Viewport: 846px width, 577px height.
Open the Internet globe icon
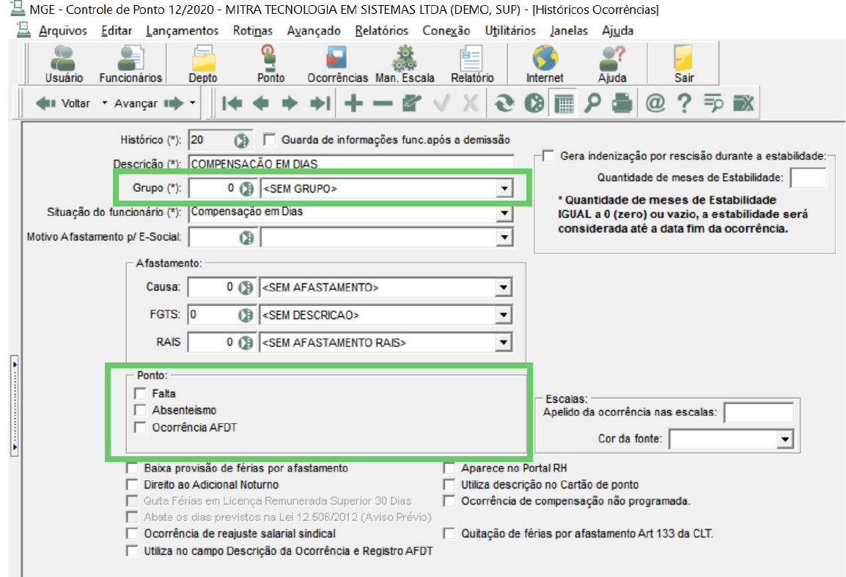point(545,64)
